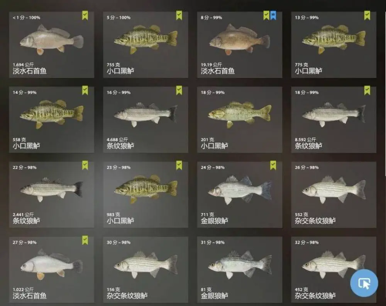Click the green check bookmark on 1.022 公斤 card
The width and height of the screenshot is (386, 306).
[85, 240]
